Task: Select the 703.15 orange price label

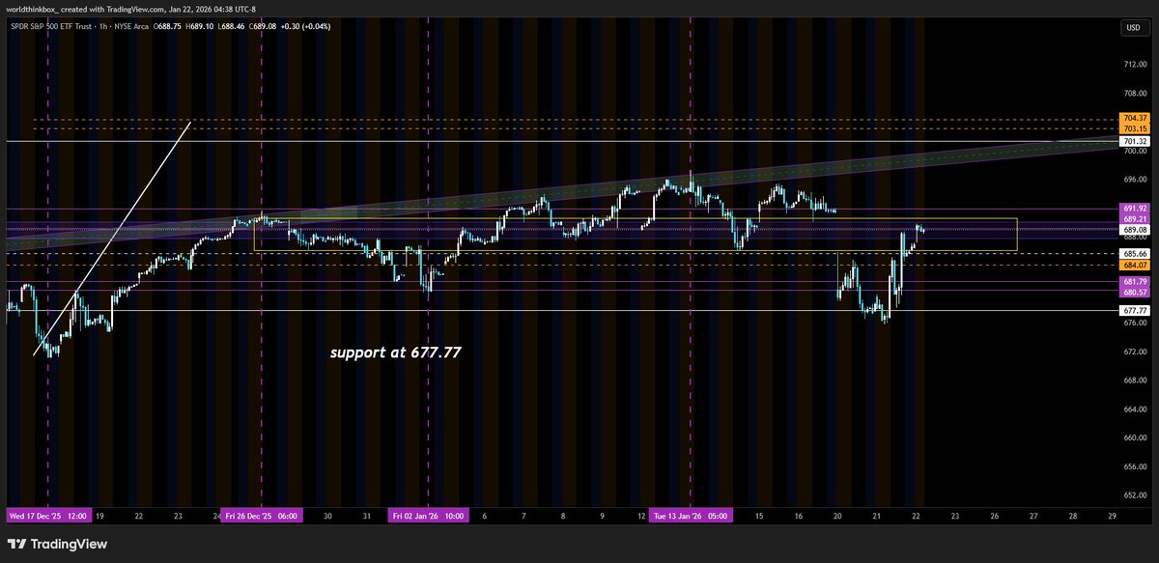Action: point(1134,128)
